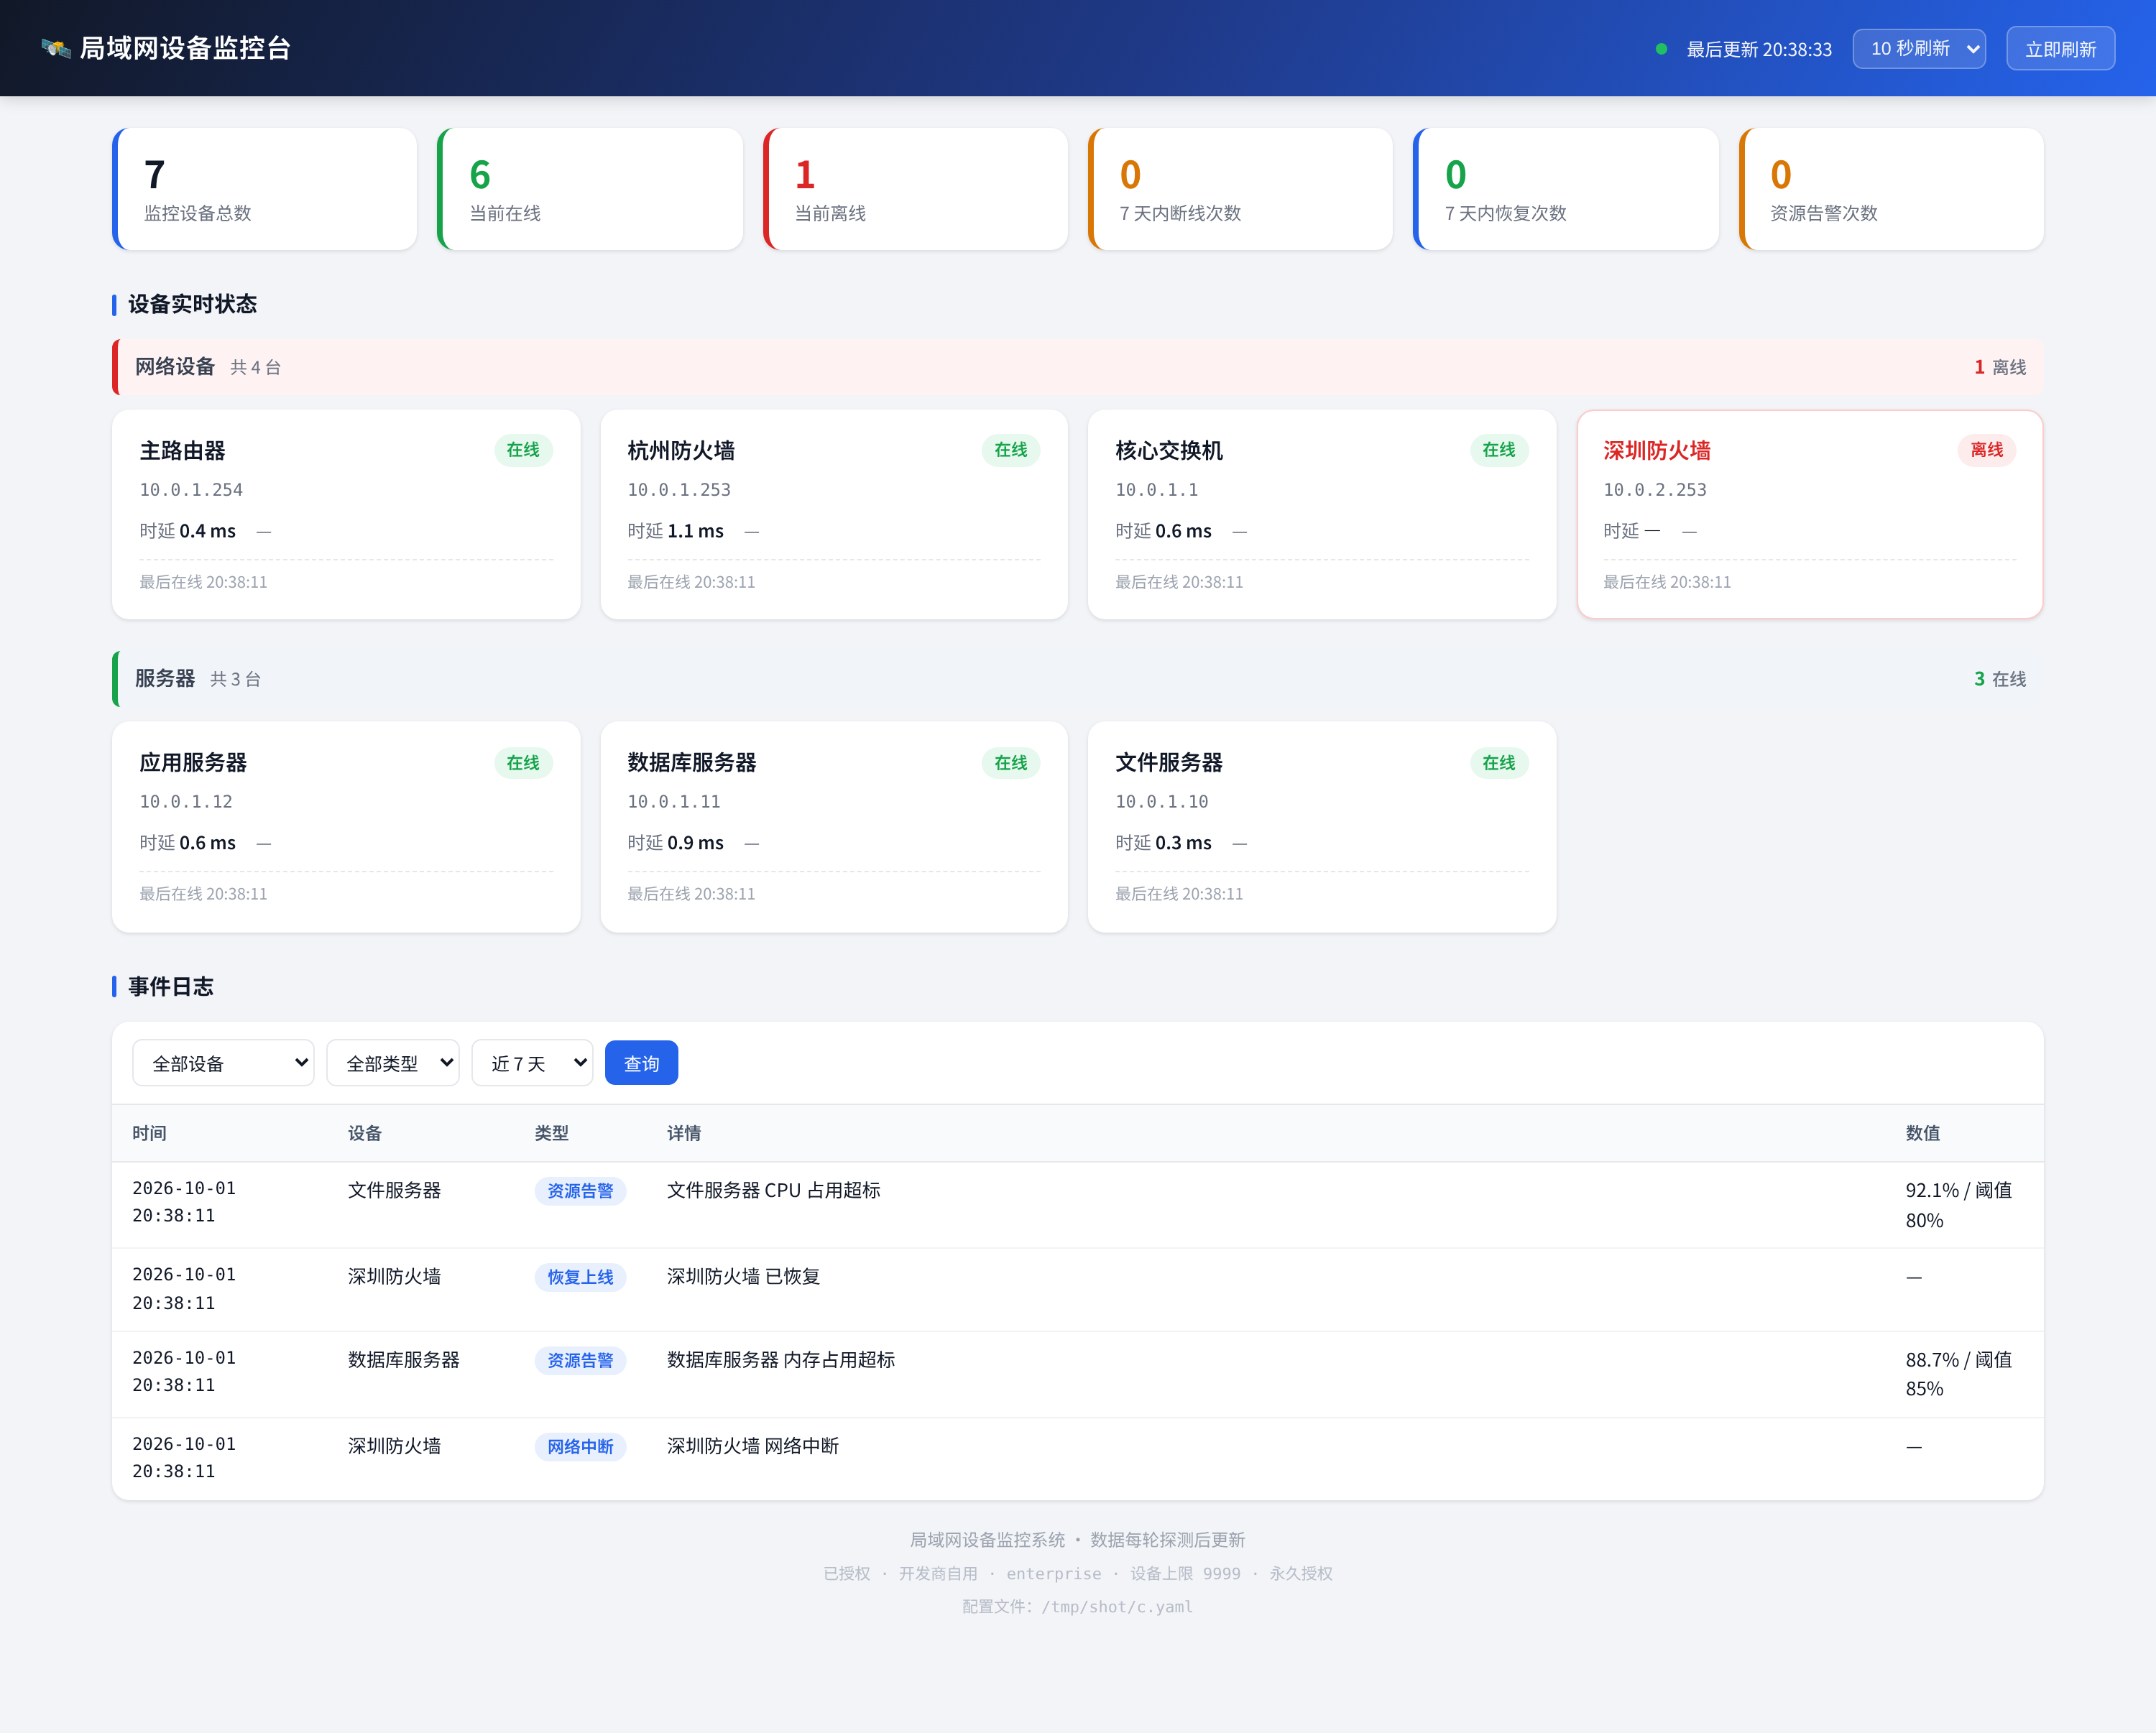Click the green connection status dot
Screen dimensions: 2156x1733
pos(1661,49)
